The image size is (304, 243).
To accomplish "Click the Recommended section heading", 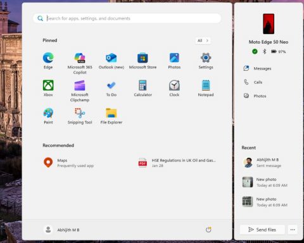I will (58, 145).
